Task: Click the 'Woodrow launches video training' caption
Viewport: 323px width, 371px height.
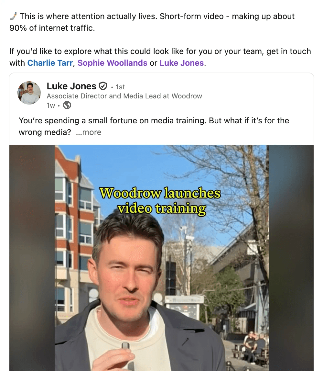Action: point(160,201)
